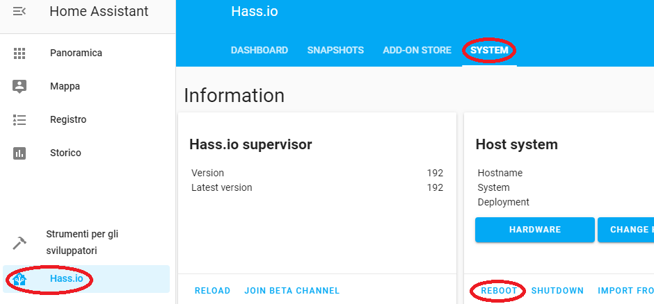
Task: Click the Hostname label
Action: click(x=500, y=173)
